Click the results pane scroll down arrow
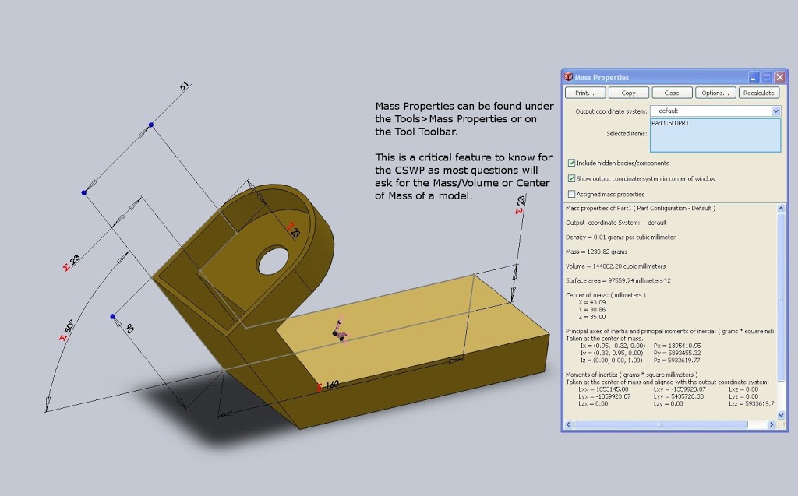This screenshot has height=496, width=798. (x=781, y=415)
